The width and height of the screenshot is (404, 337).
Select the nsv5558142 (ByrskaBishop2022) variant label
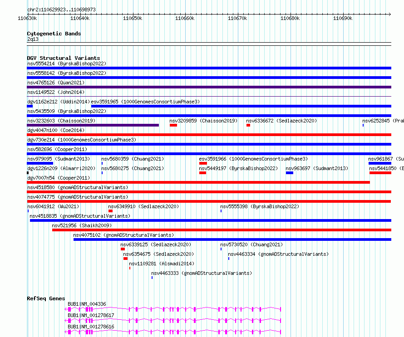pos(67,73)
